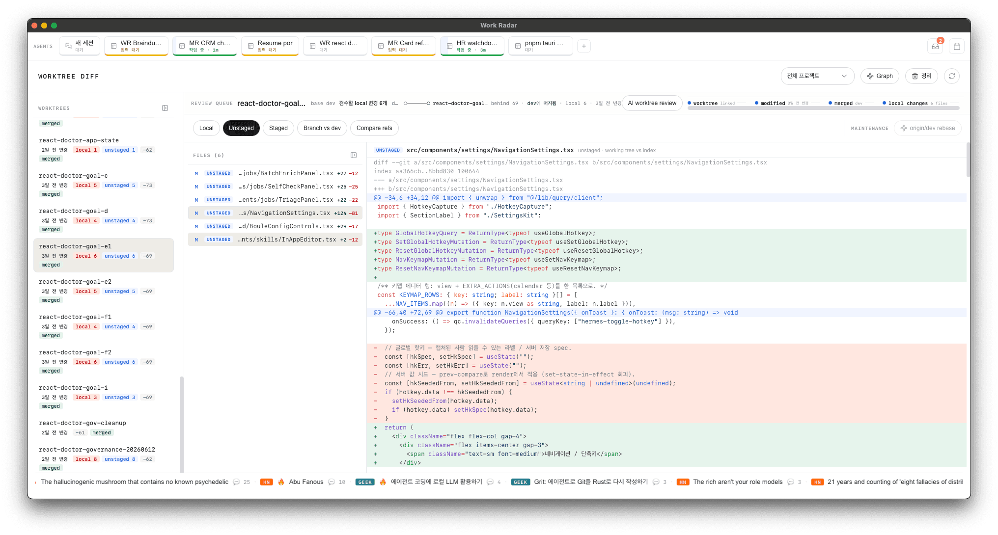Click the diff view vertical scrollbar
The width and height of the screenshot is (998, 535).
tap(968, 160)
